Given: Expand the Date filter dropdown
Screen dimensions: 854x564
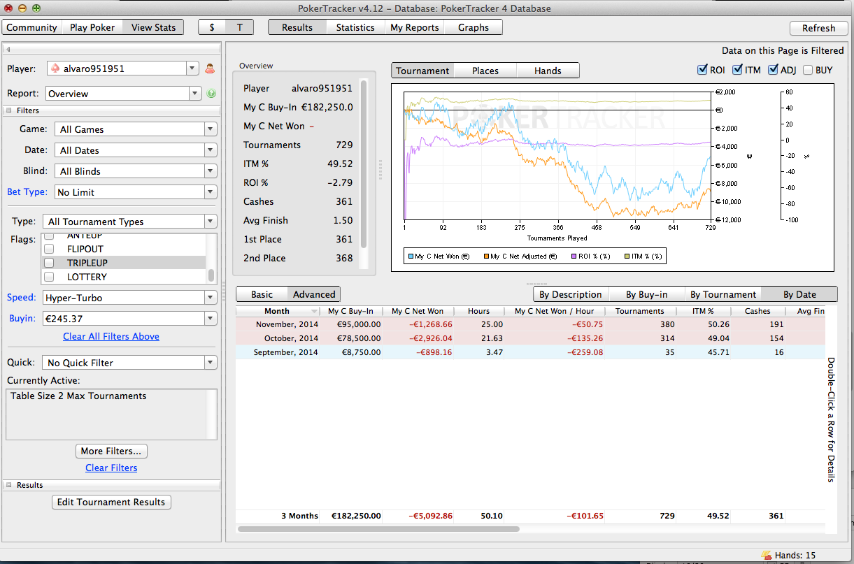Looking at the screenshot, I should [211, 150].
